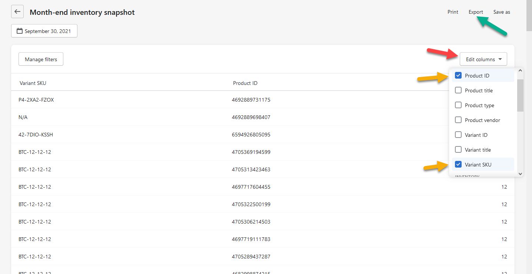Click quantity 12 in row 4697717604455
532x274 pixels.
504,187
